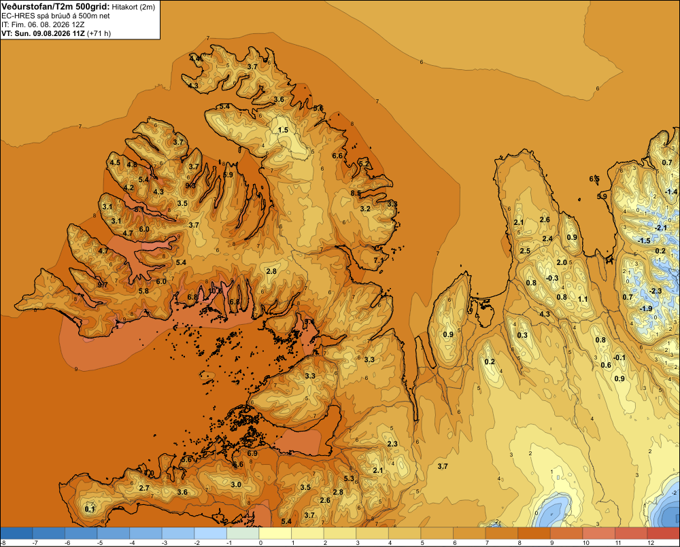This screenshot has height=547, width=680.
Task: Click the '4.8' temperature label
Action: point(132,164)
